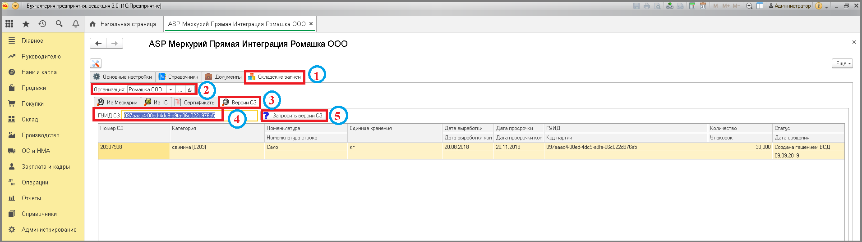862x242 pixels.
Task: Go to the Начальная страница tab
Action: 123,24
